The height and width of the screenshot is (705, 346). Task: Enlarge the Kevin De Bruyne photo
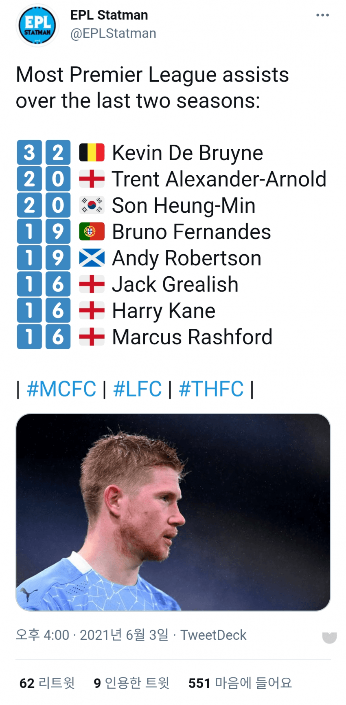coord(173,512)
